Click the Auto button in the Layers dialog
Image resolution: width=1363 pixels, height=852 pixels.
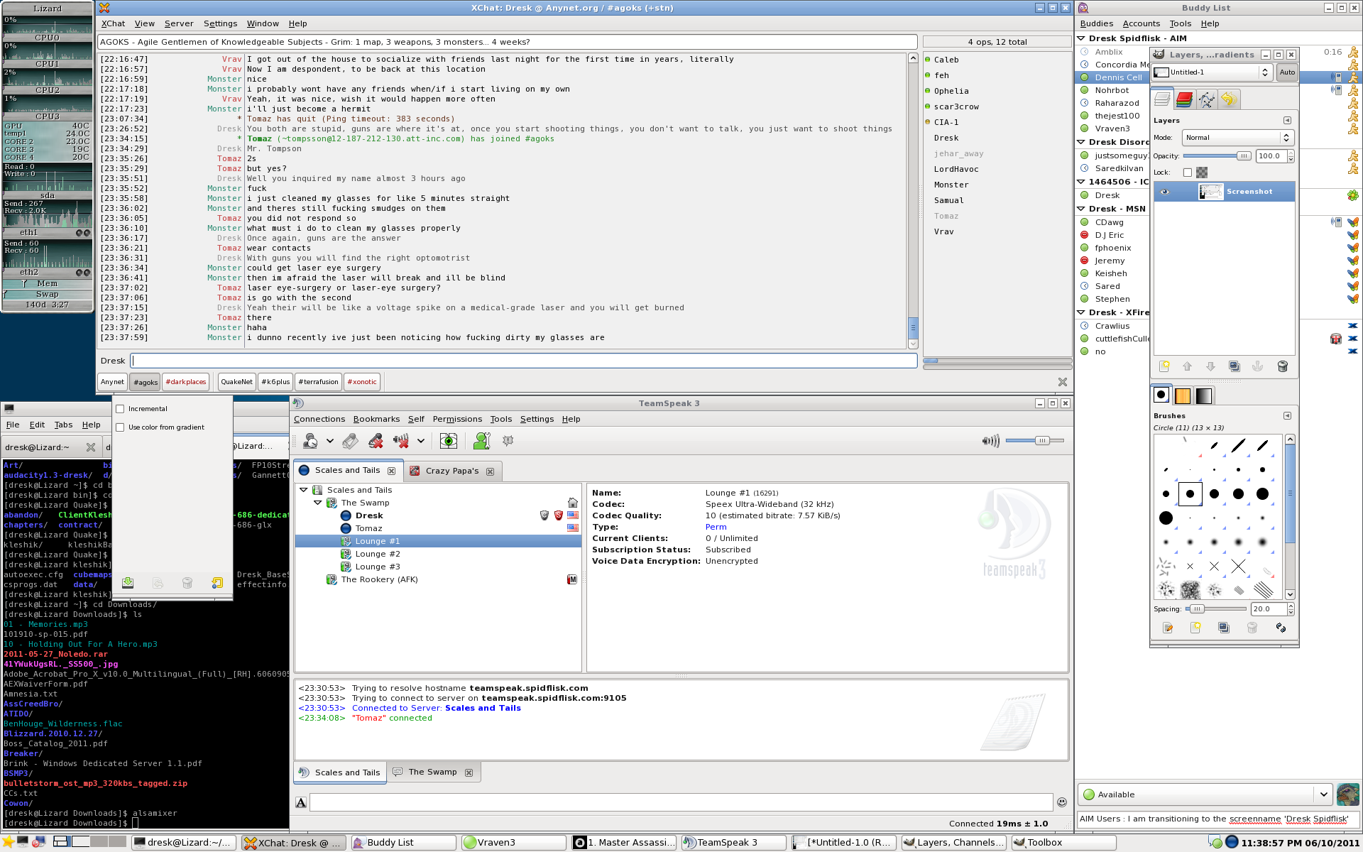click(x=1287, y=72)
